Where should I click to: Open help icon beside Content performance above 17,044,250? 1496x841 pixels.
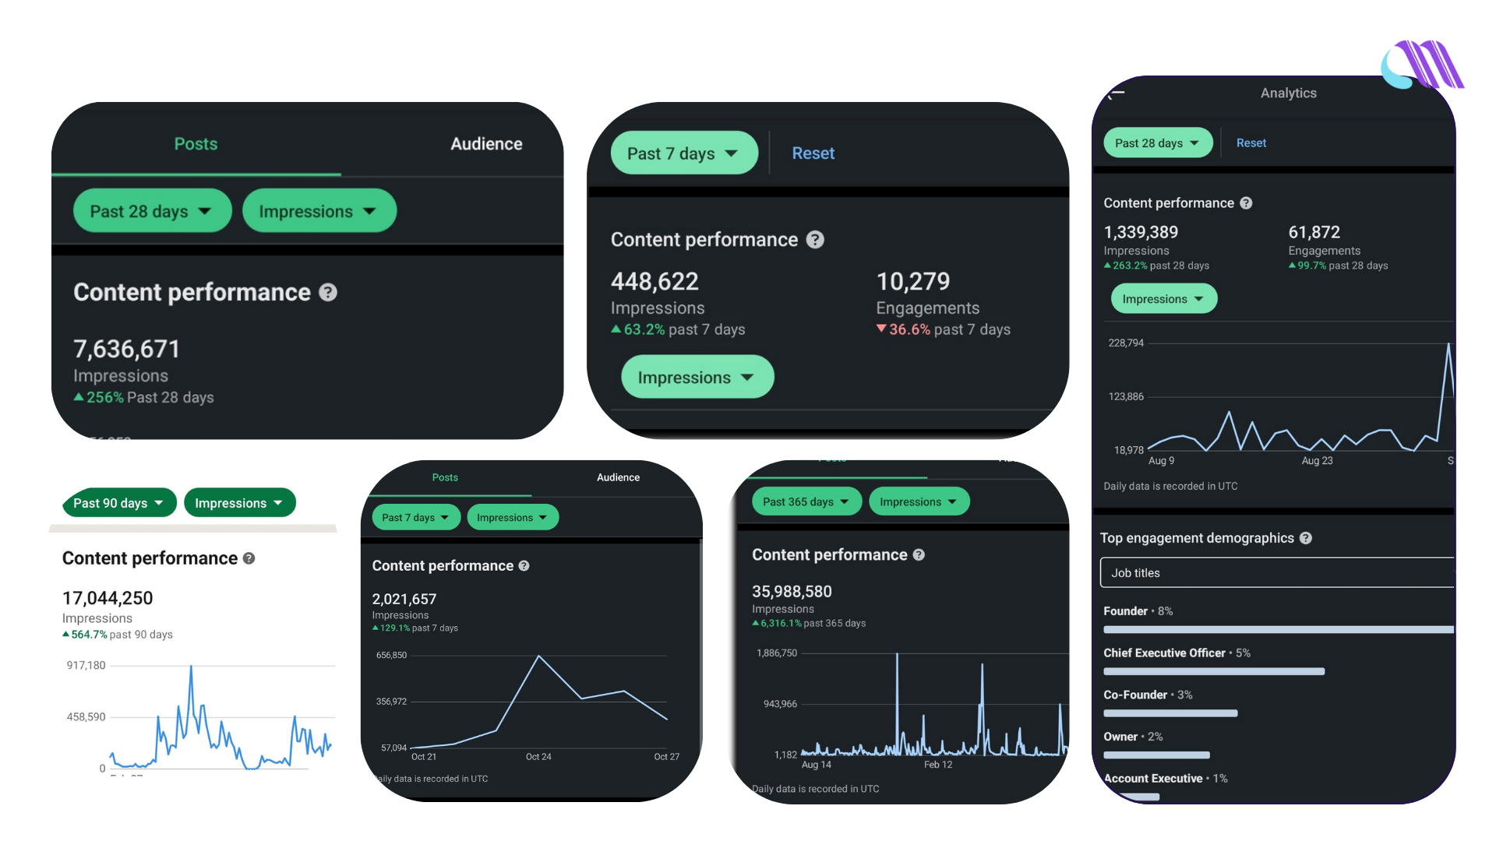tap(249, 558)
